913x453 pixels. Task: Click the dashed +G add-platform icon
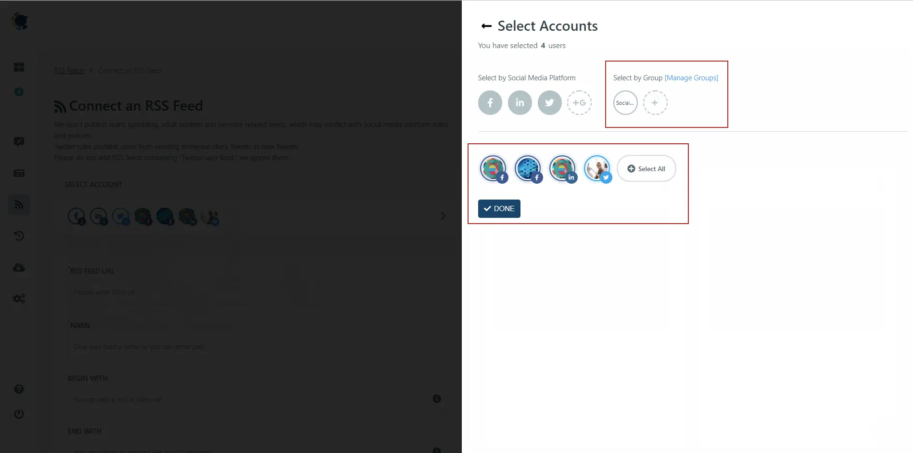579,102
